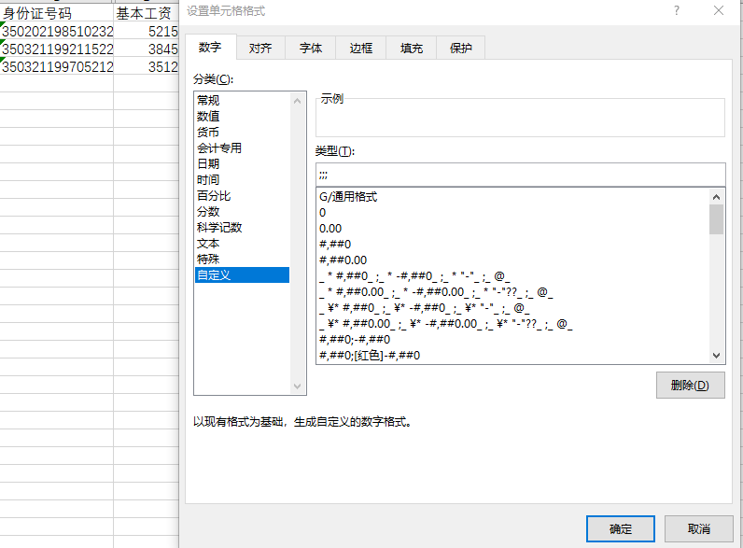This screenshot has height=548, width=743.
Task: Select the salary cell 3512
Action: (x=146, y=66)
